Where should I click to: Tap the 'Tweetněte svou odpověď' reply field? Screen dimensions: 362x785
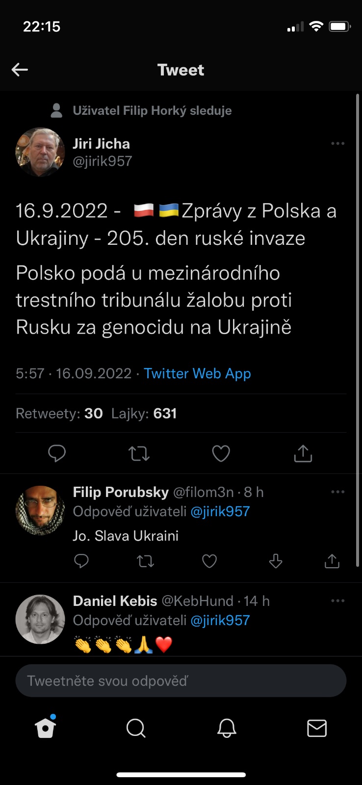[x=181, y=681]
